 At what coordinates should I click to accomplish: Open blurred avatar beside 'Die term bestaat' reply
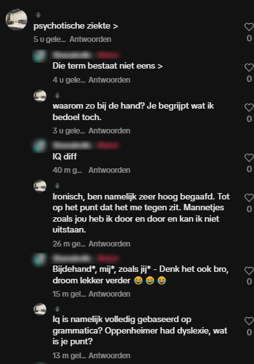coord(40,56)
